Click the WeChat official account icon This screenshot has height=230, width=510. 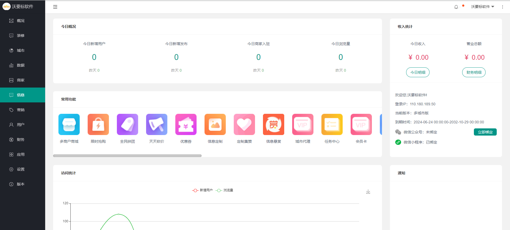click(398, 132)
